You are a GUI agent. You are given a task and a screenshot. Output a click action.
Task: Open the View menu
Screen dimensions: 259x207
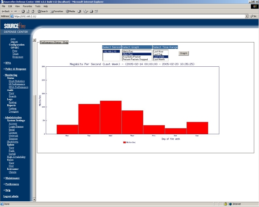point(17,6)
